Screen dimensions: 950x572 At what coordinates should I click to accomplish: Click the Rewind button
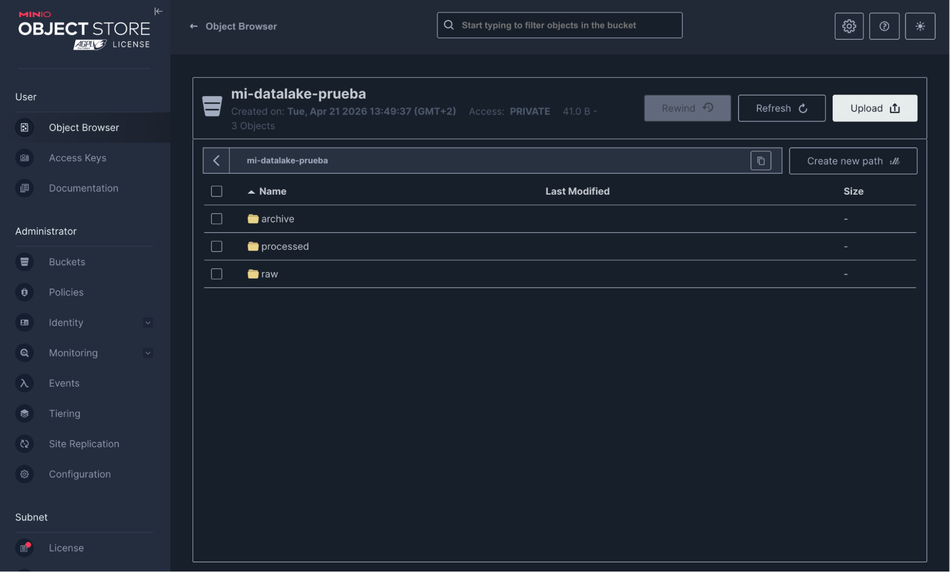687,108
